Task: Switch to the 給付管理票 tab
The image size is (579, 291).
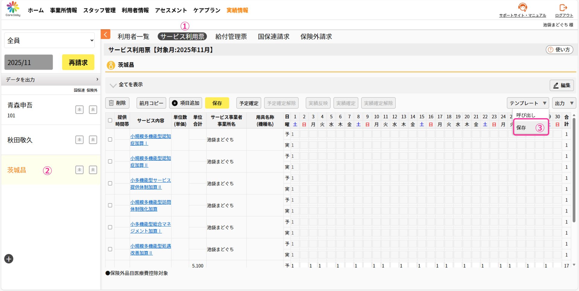Action: click(231, 36)
